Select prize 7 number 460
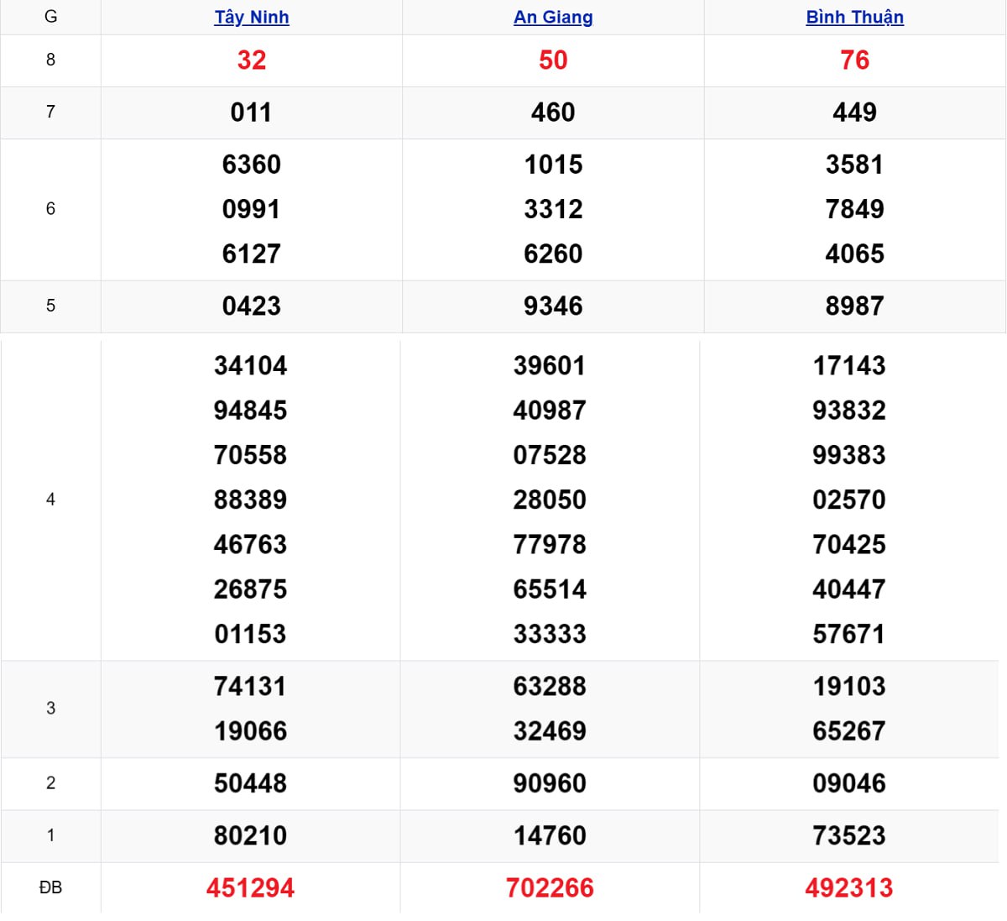Screen dimensions: 1007x921 click(x=553, y=113)
